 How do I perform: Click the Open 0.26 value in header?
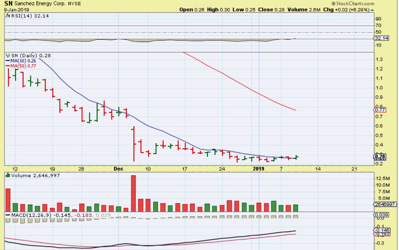click(x=192, y=10)
